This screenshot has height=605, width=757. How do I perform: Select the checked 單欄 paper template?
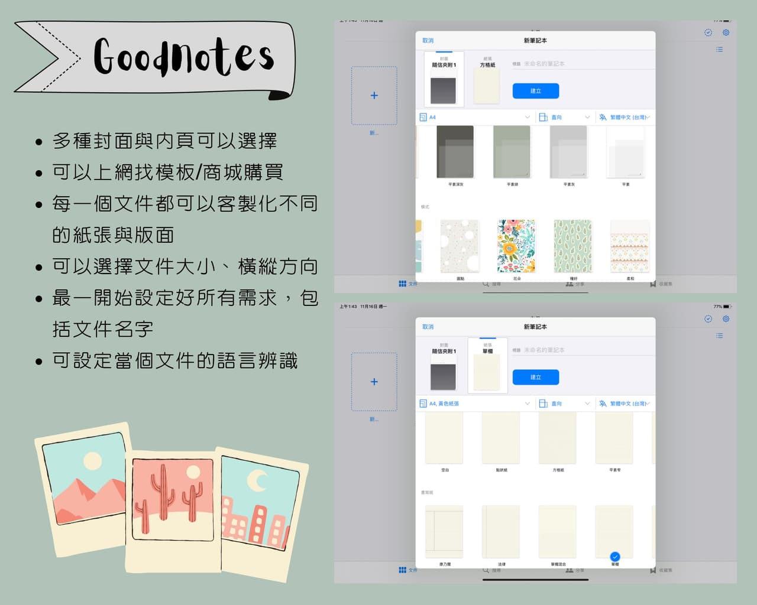614,532
